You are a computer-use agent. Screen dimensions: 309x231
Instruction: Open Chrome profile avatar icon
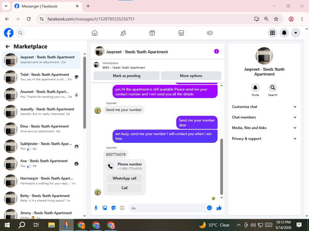coord(291,19)
